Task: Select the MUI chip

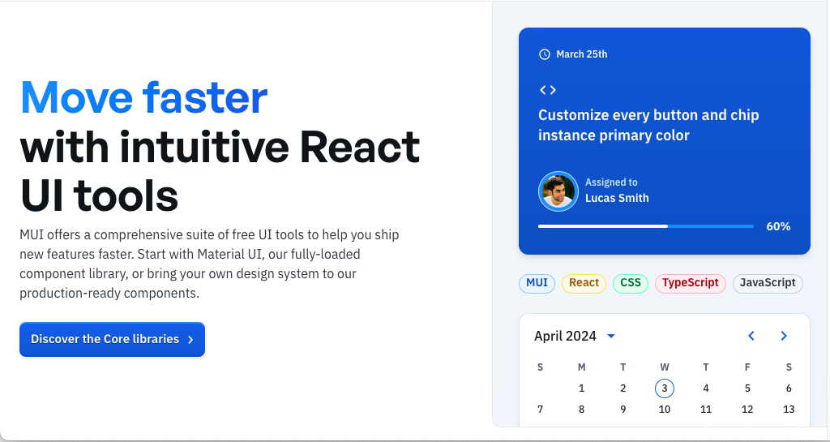Action: [537, 283]
